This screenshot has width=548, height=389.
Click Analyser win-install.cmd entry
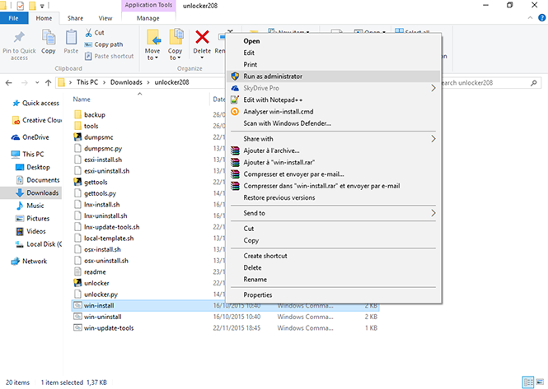334,111
